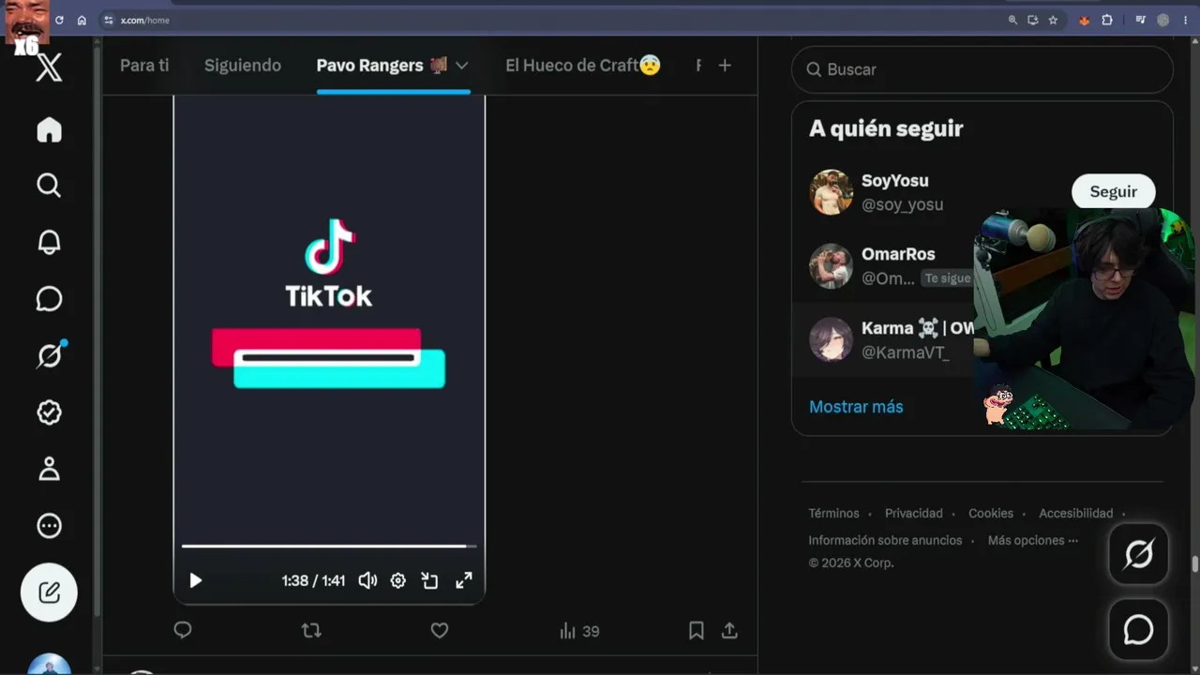
Task: Open the floating messages button
Action: tap(1138, 630)
